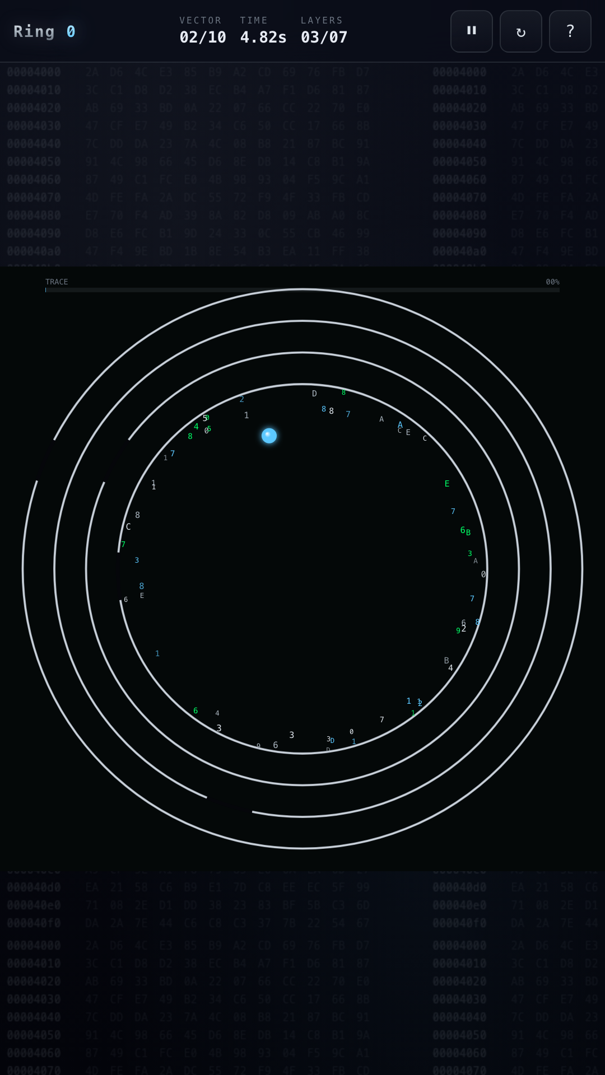Click hex address 00004000 at top left
This screenshot has width=605, height=1075.
[34, 72]
